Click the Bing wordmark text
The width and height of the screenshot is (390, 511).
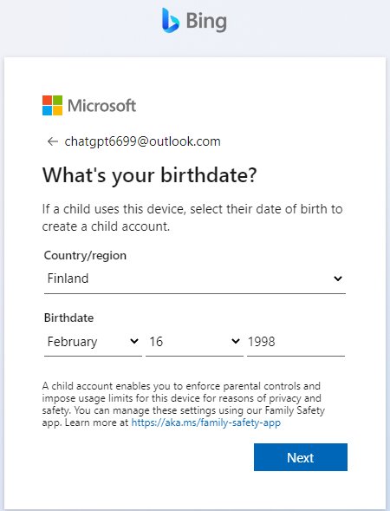click(206, 22)
